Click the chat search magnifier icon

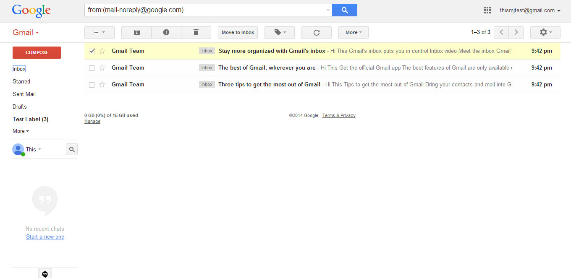click(x=72, y=149)
